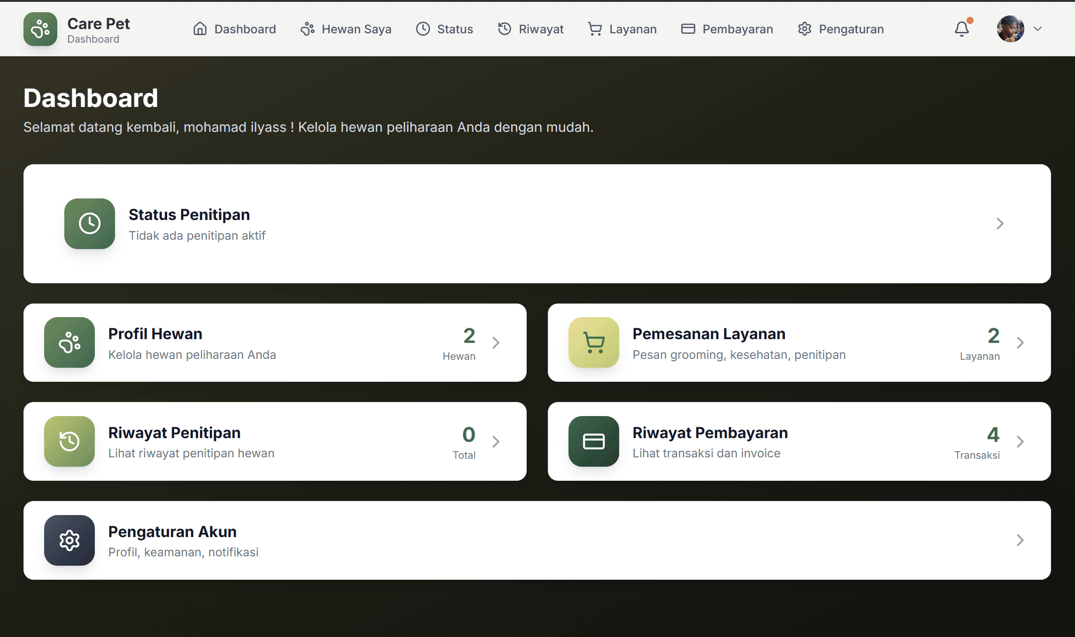This screenshot has height=637, width=1075.
Task: Open the Pembayaran nav item
Action: (x=727, y=29)
